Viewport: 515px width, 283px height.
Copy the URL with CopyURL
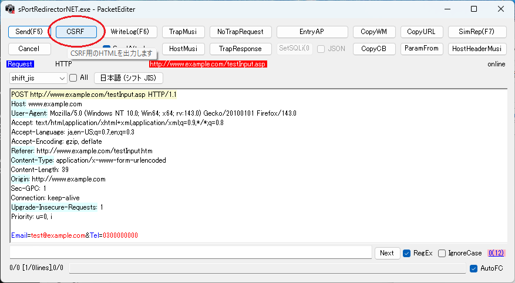[x=422, y=32]
